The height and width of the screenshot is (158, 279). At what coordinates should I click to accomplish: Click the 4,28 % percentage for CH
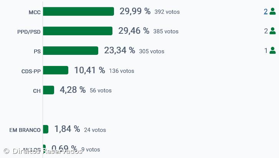(73, 90)
